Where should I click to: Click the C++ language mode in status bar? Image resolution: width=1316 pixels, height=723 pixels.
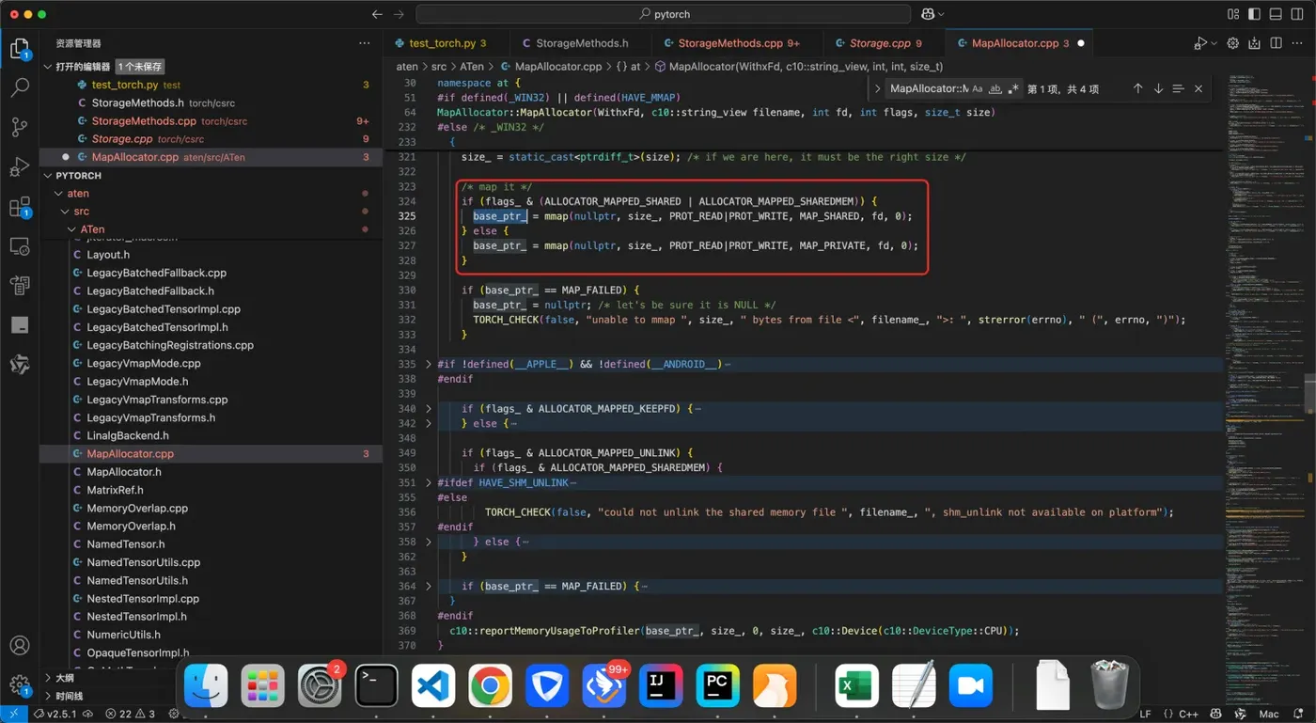point(1188,715)
